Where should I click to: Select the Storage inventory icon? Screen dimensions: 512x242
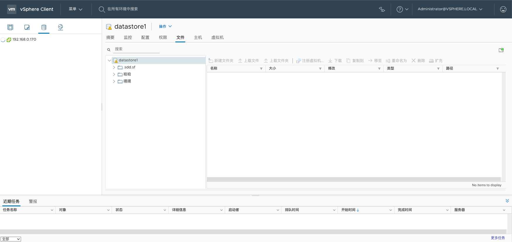44,27
